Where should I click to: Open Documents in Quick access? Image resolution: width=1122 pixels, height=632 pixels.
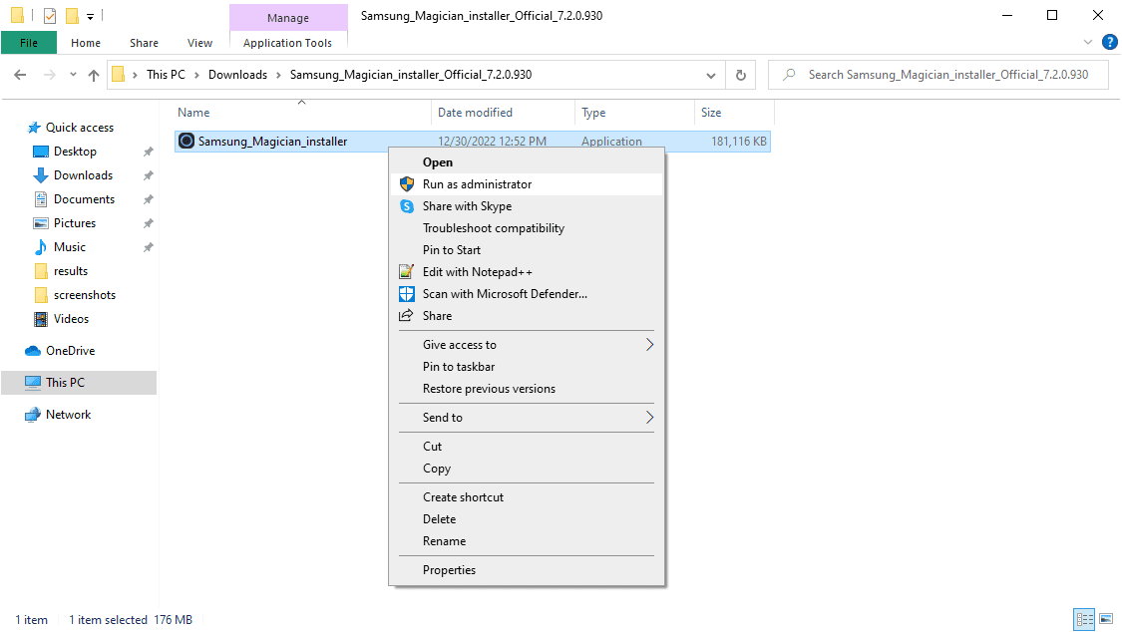tap(84, 199)
